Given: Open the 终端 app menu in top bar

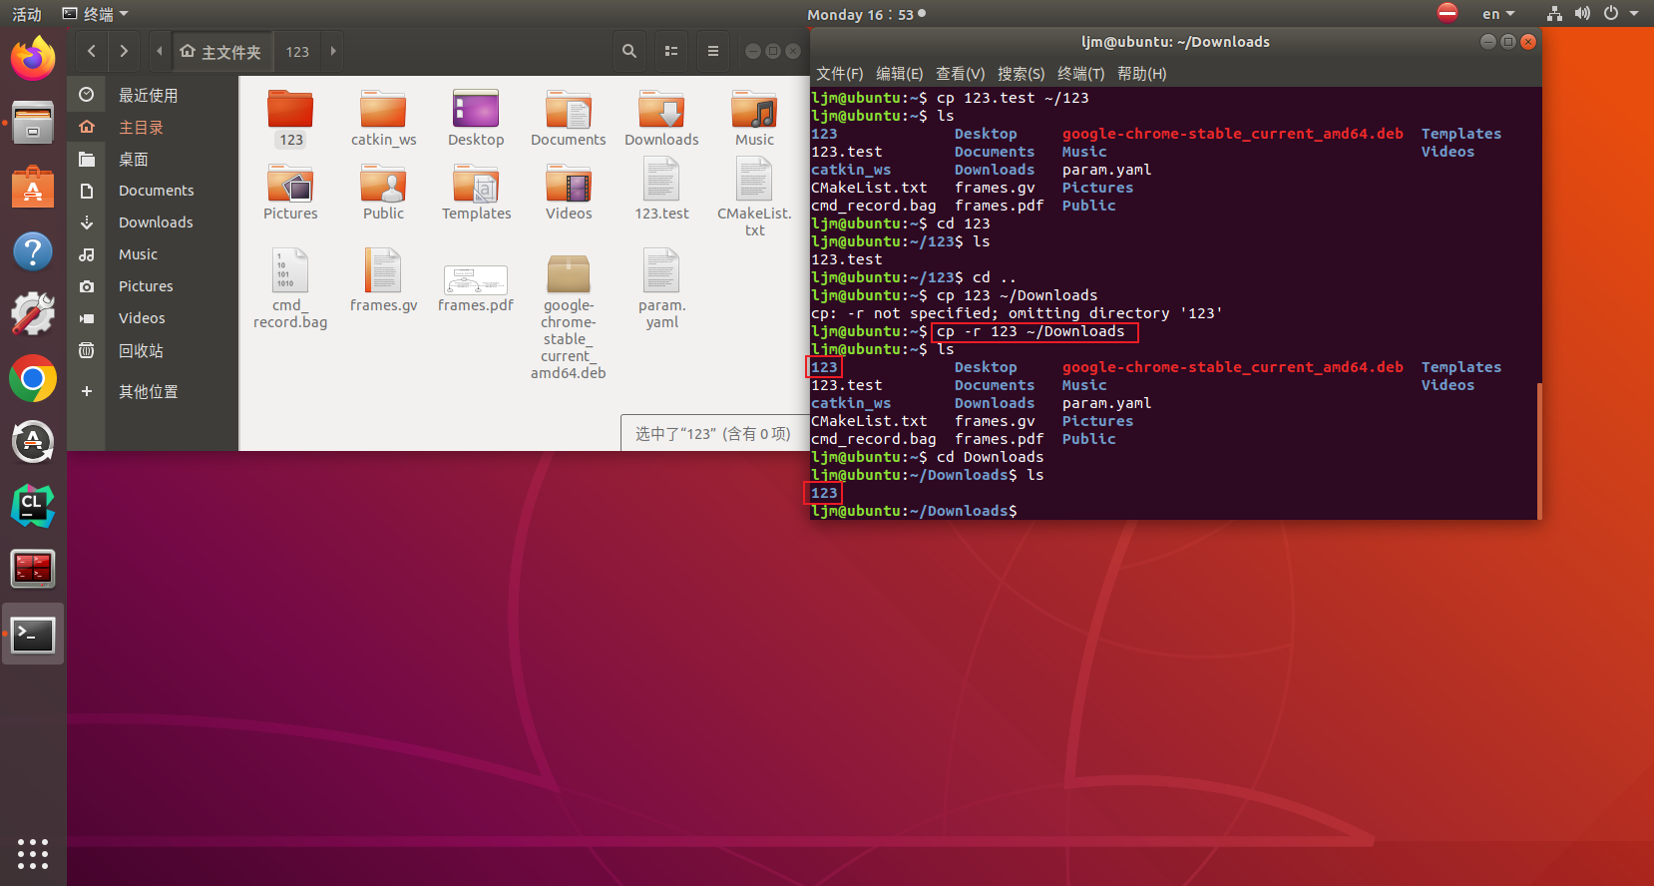Looking at the screenshot, I should point(96,14).
